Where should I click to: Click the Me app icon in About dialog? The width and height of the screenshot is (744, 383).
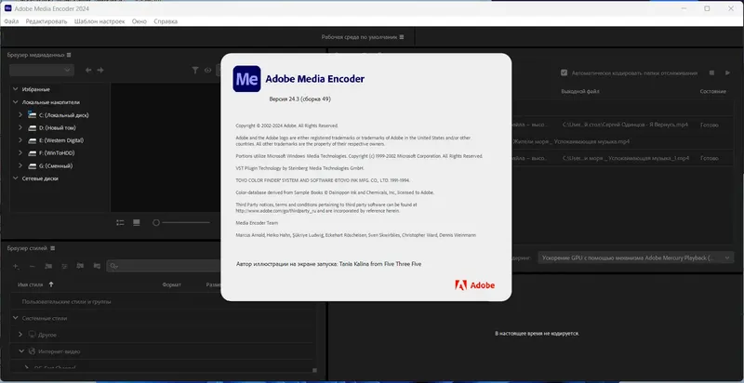pyautogui.click(x=246, y=79)
